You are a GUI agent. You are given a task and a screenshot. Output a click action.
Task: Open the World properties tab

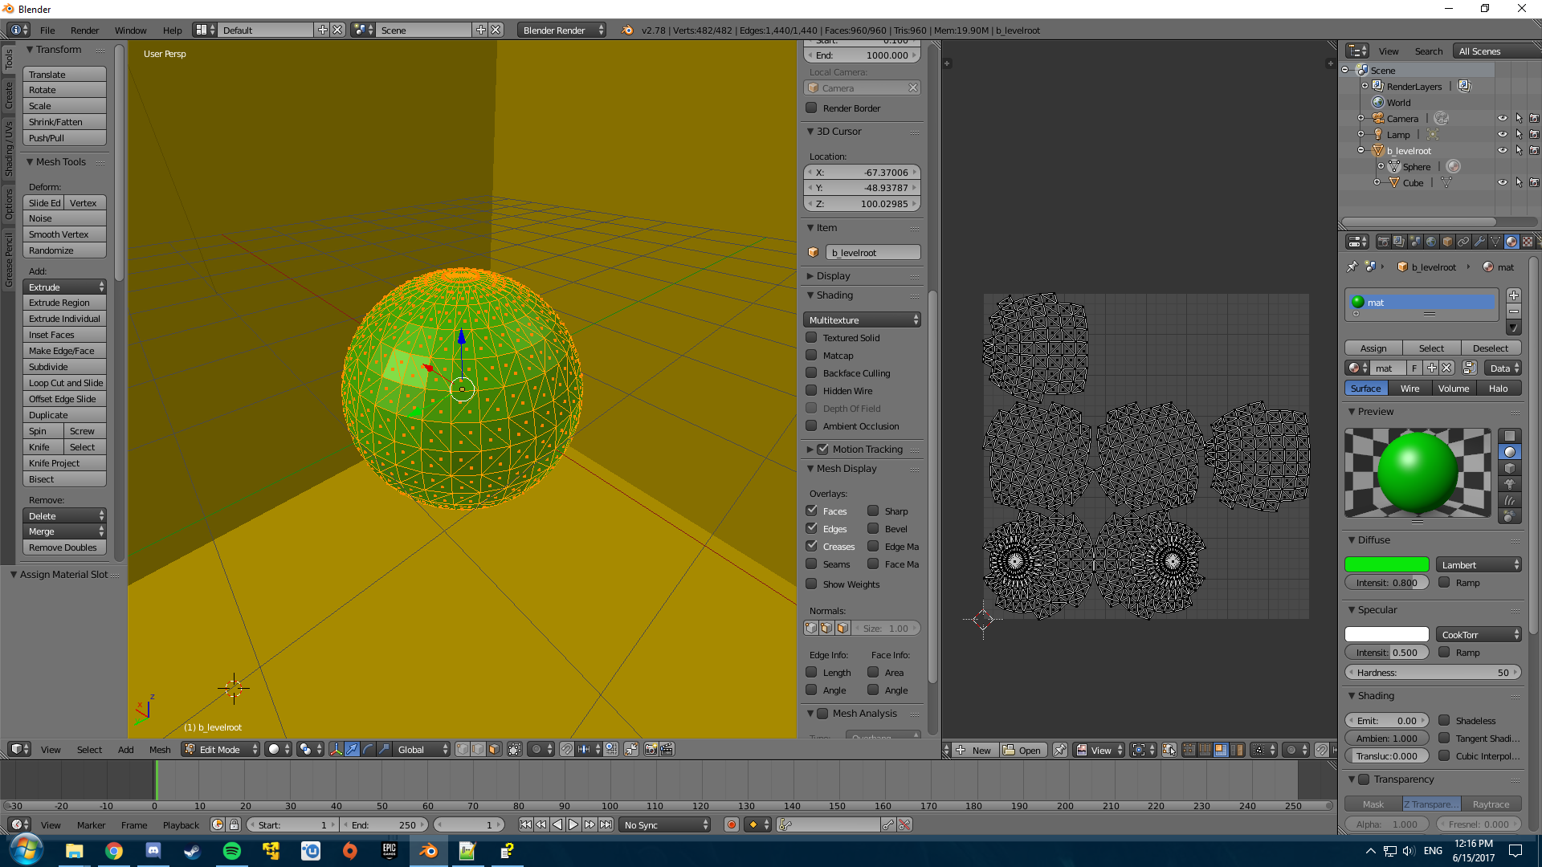[1432, 242]
